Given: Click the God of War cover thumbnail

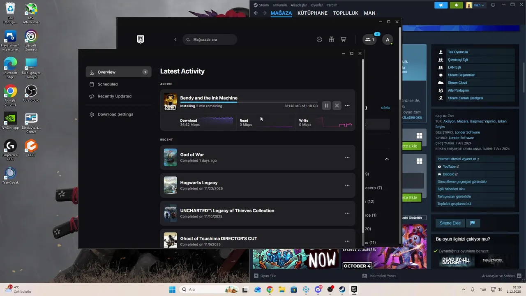Looking at the screenshot, I should click(171, 157).
